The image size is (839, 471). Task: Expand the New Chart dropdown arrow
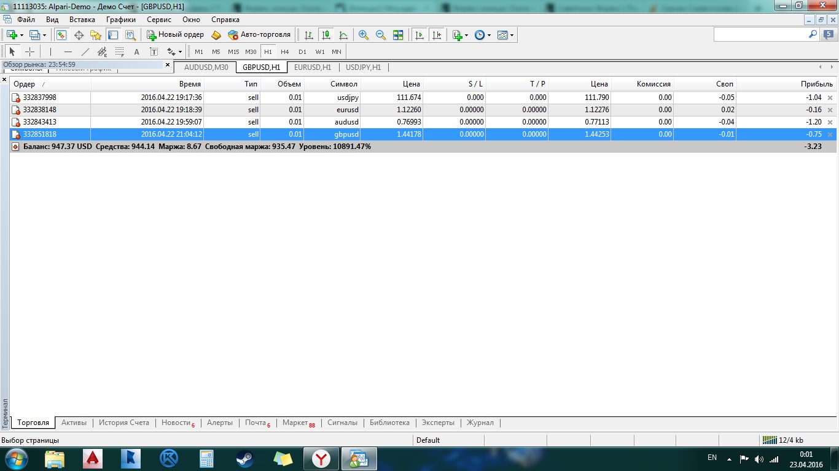21,35
